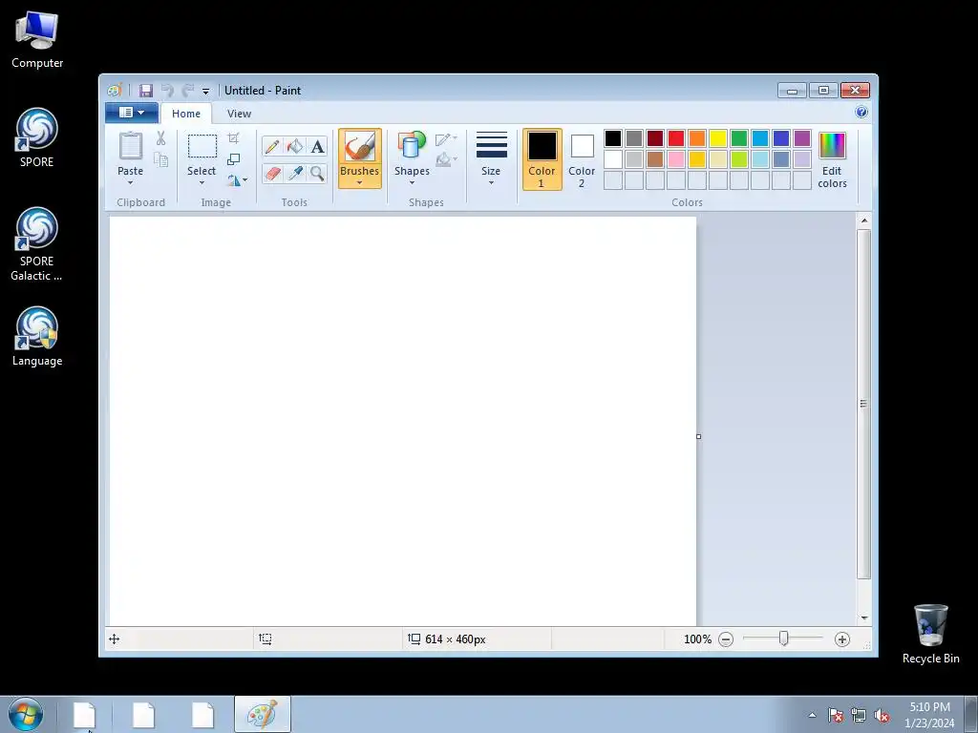
Task: Pick the pink color swatch
Action: (676, 159)
